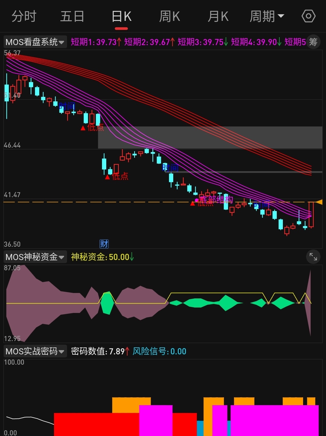Tap the 短期1: 39.73 value
The image size is (326, 436).
[96, 42]
